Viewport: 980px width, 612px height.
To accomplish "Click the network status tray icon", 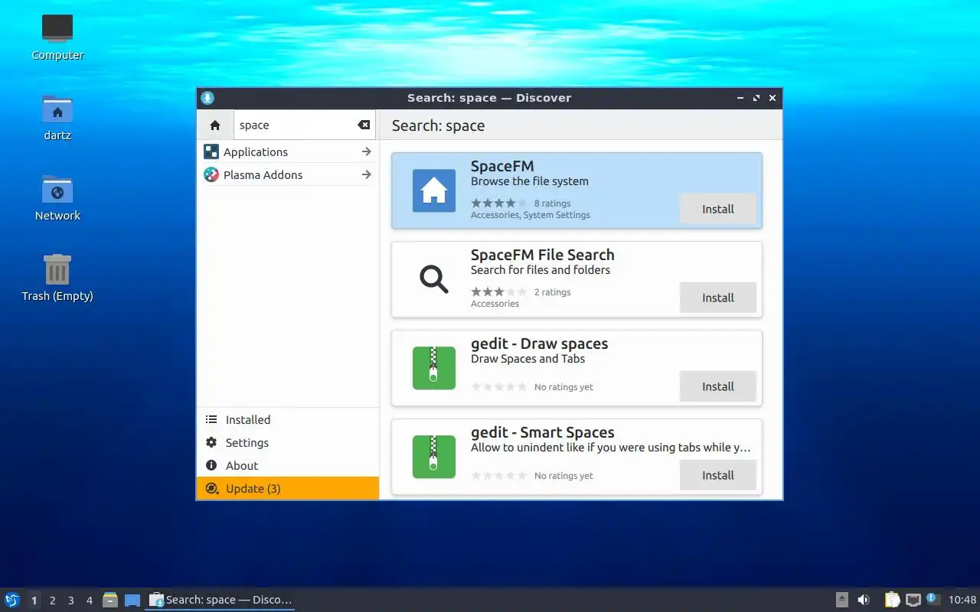I will coord(913,600).
